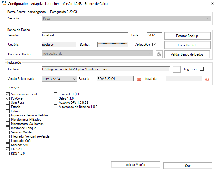Click Validar Banco de Dados button

click(187, 54)
